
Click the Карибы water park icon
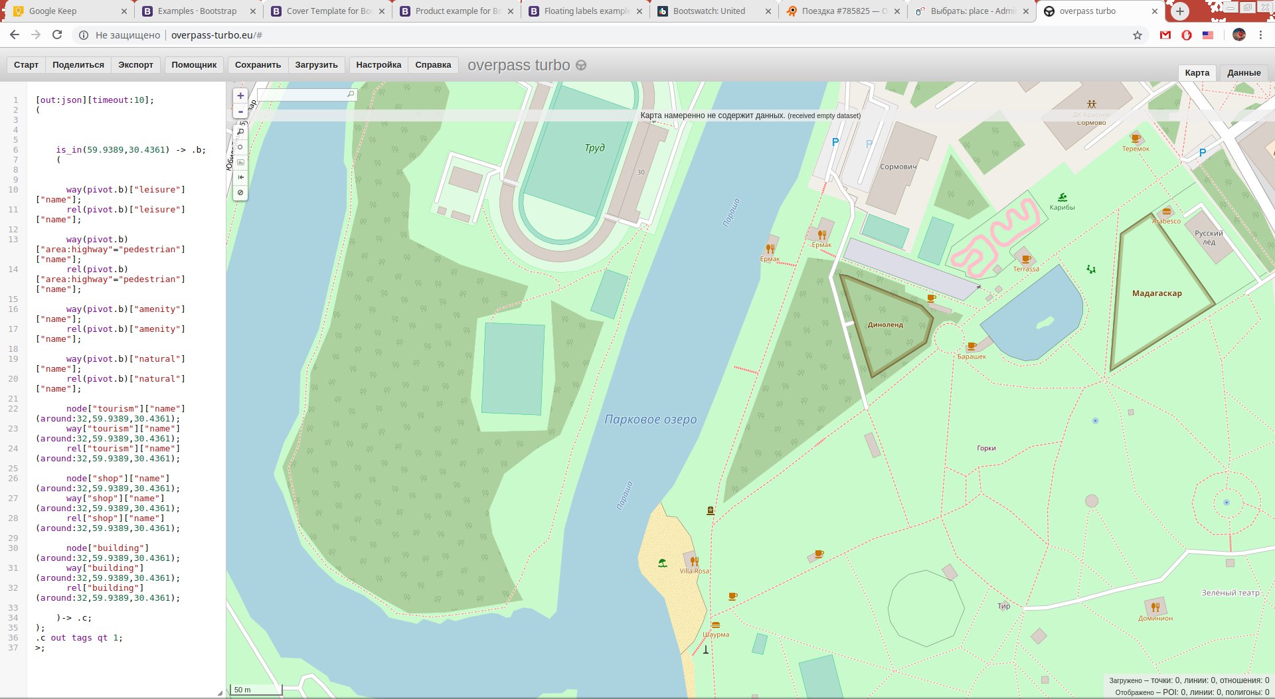[x=1062, y=197]
